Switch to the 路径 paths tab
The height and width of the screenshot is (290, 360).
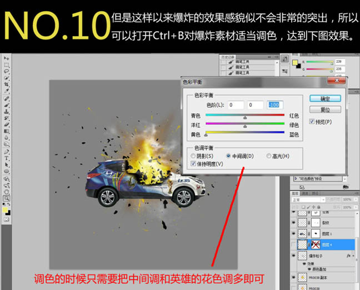pyautogui.click(x=314, y=193)
